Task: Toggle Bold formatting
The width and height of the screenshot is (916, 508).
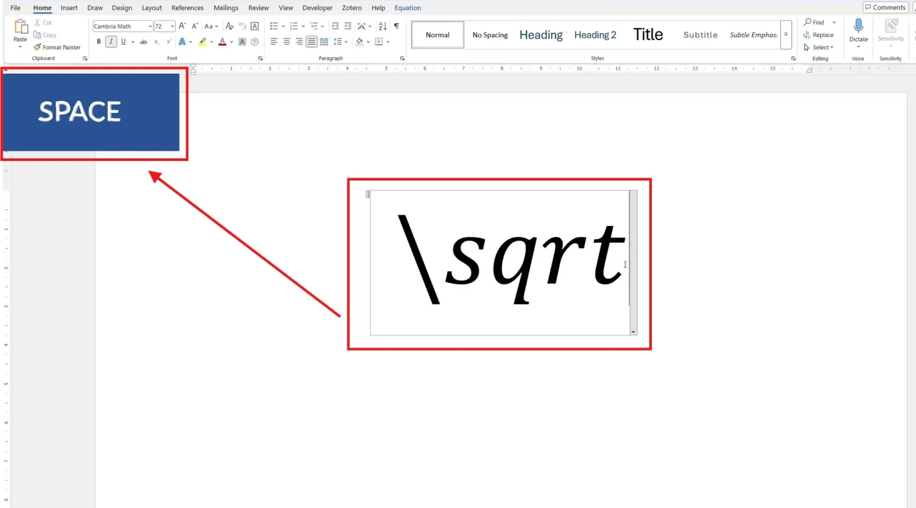Action: click(98, 42)
